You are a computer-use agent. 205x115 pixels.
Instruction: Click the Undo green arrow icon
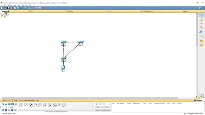[21, 8]
